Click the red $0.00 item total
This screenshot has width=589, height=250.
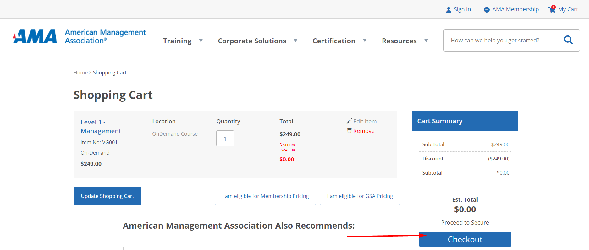[287, 159]
